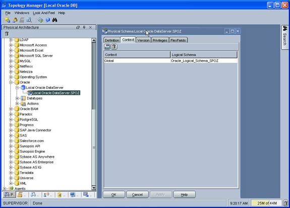Open the File menu
The width and height of the screenshot is (290, 208).
[x=8, y=13]
